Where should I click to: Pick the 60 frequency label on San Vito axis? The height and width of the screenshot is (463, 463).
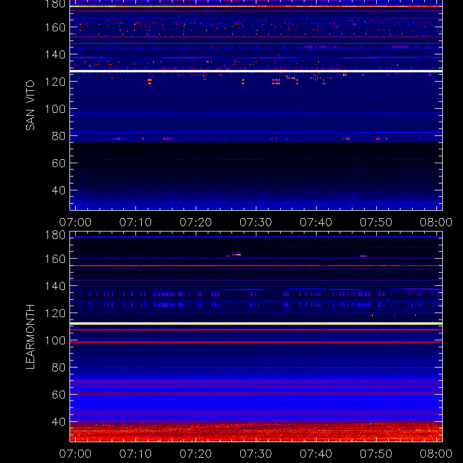(58, 163)
